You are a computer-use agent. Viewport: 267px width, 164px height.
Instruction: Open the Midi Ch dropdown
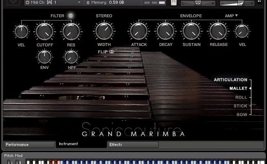(x=53, y=2)
